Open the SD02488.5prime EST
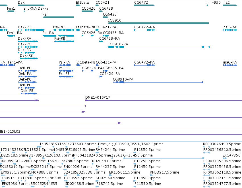 pos(67,187)
